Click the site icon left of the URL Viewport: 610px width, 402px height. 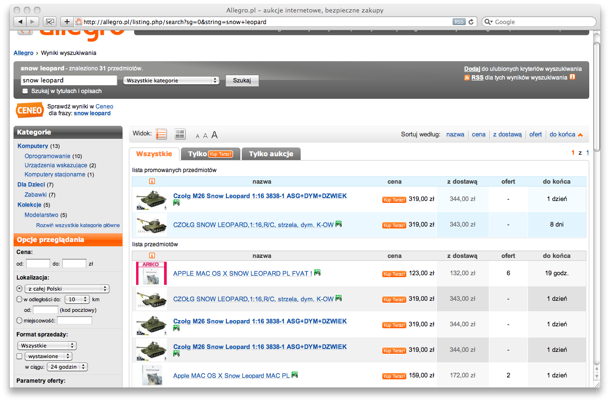(x=79, y=22)
